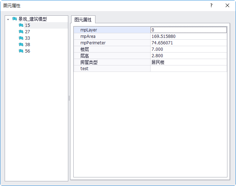Switch to the 图元属性 tab
This screenshot has height=186, width=236.
pos(83,20)
